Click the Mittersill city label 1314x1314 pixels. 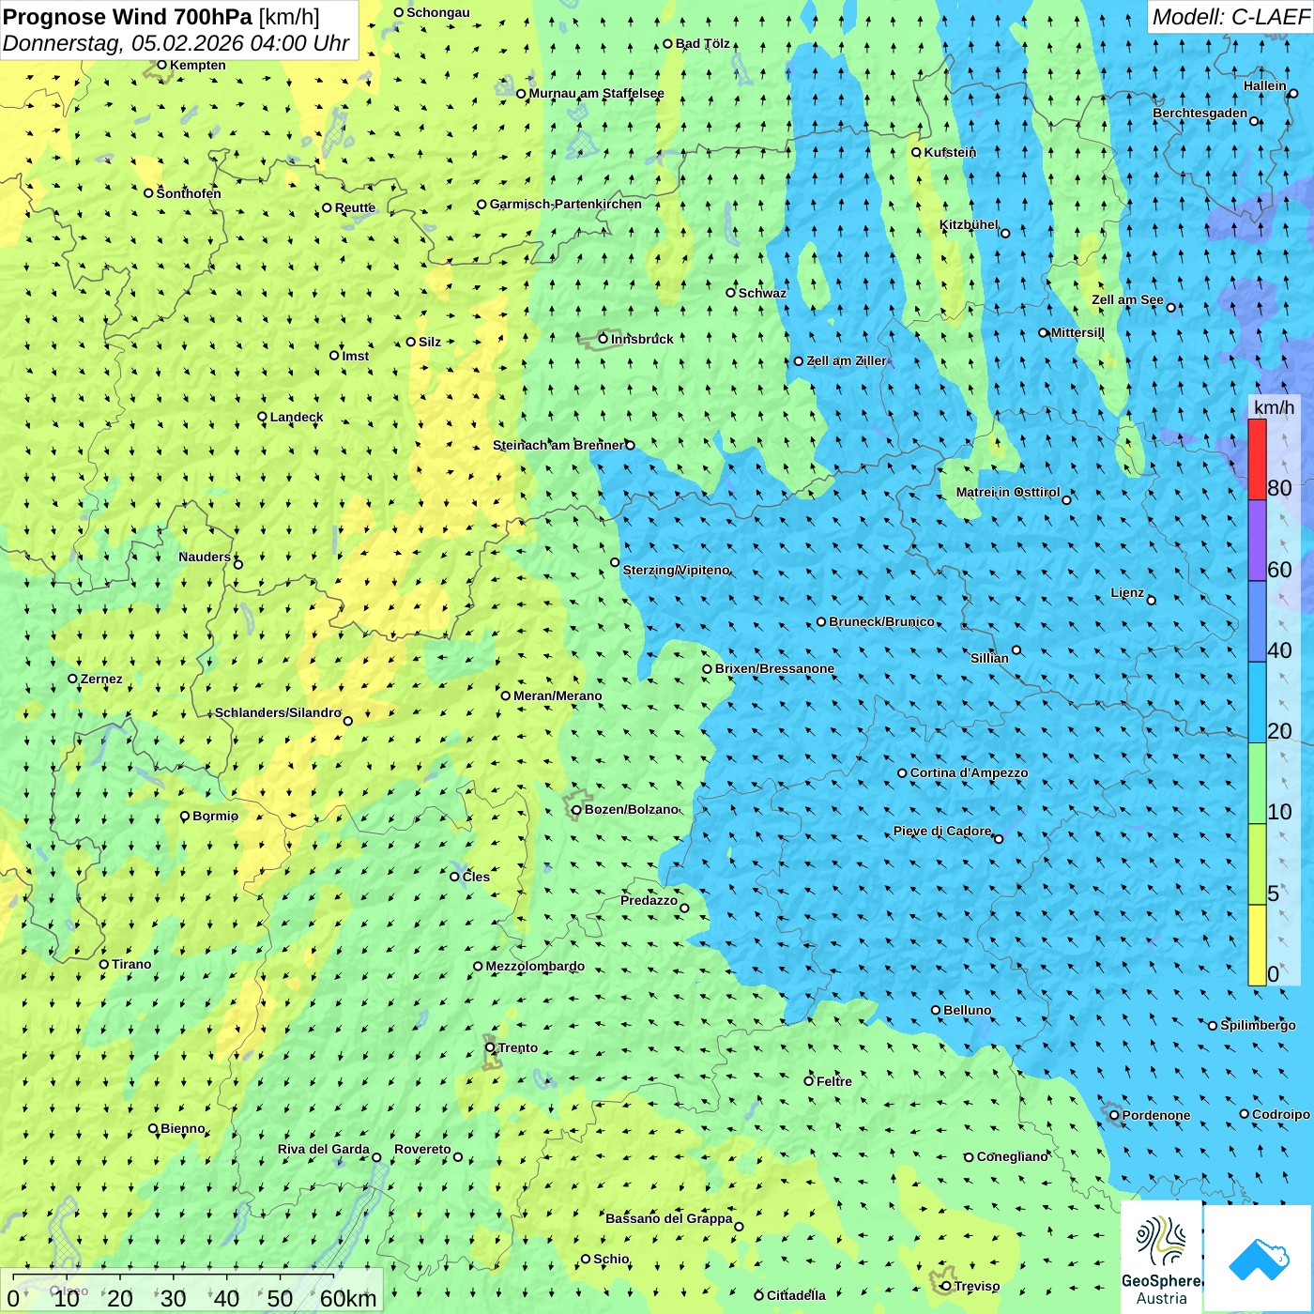pos(1077,332)
